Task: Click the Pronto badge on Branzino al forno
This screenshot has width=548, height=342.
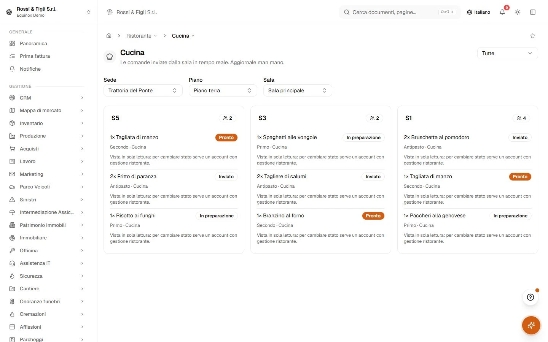Action: click(x=373, y=216)
